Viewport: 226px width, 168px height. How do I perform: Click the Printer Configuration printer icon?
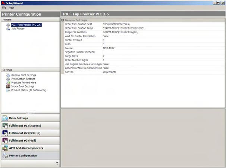[5, 156]
